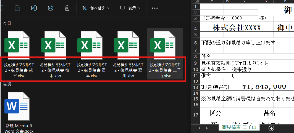
Task: Select the Excel file icon for 桜木.xlsx
Action: click(53, 45)
